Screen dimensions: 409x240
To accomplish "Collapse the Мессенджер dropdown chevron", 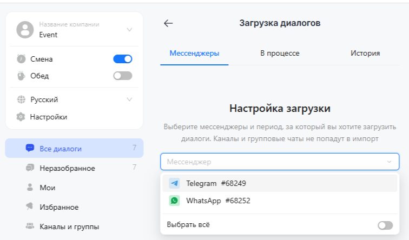I will pos(388,162).
